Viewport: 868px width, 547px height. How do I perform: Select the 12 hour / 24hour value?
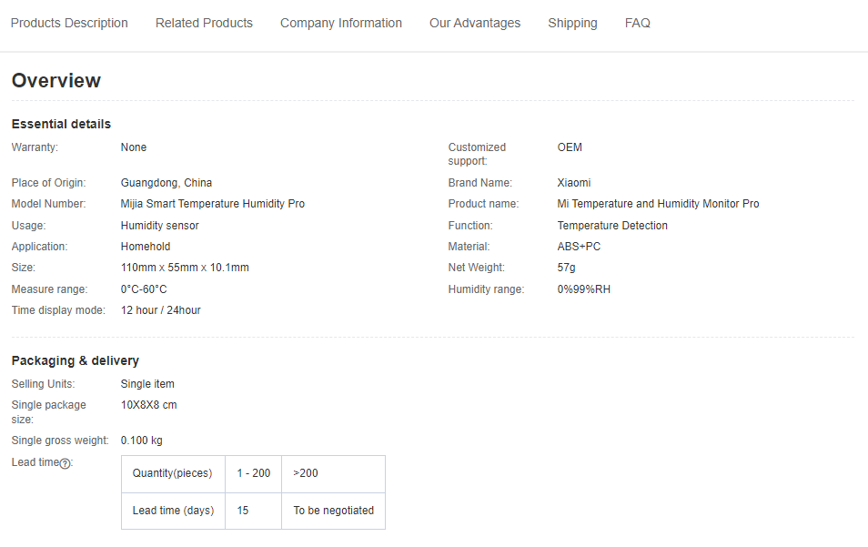(160, 310)
